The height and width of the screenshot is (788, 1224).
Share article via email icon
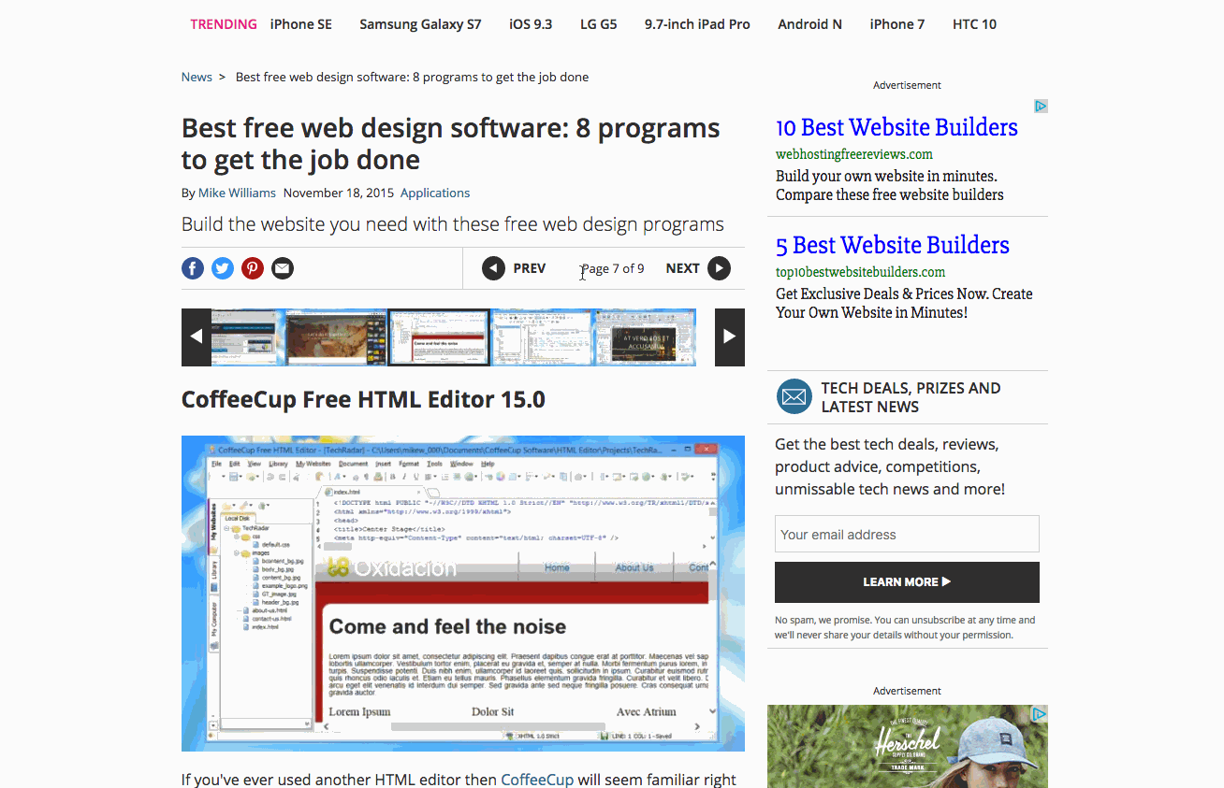(283, 269)
